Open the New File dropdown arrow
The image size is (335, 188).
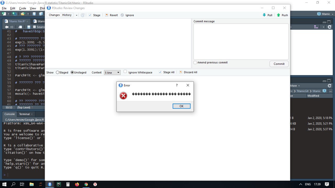[9, 14]
